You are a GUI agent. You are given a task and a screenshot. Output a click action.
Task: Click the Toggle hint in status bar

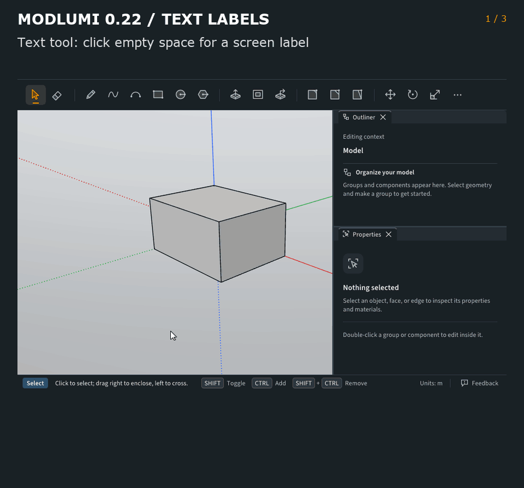[236, 383]
